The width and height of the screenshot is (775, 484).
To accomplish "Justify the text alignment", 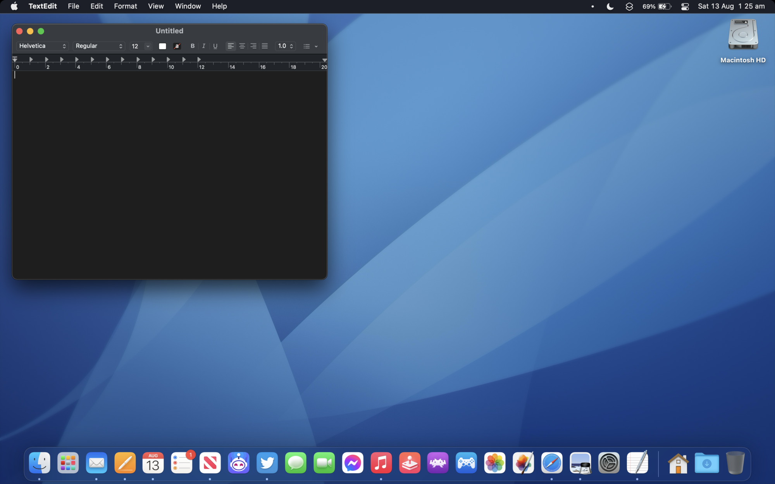I will (x=265, y=46).
